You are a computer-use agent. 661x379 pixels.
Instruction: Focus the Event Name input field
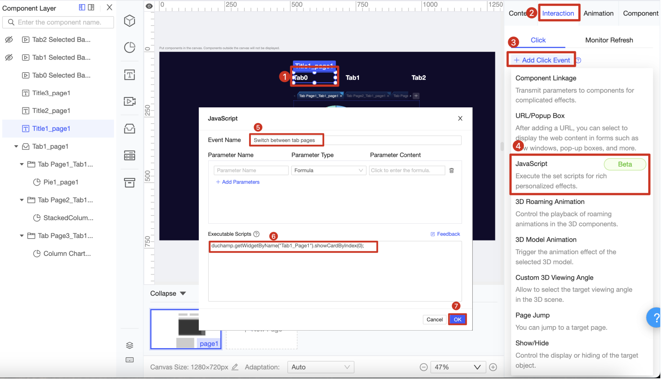coord(355,140)
